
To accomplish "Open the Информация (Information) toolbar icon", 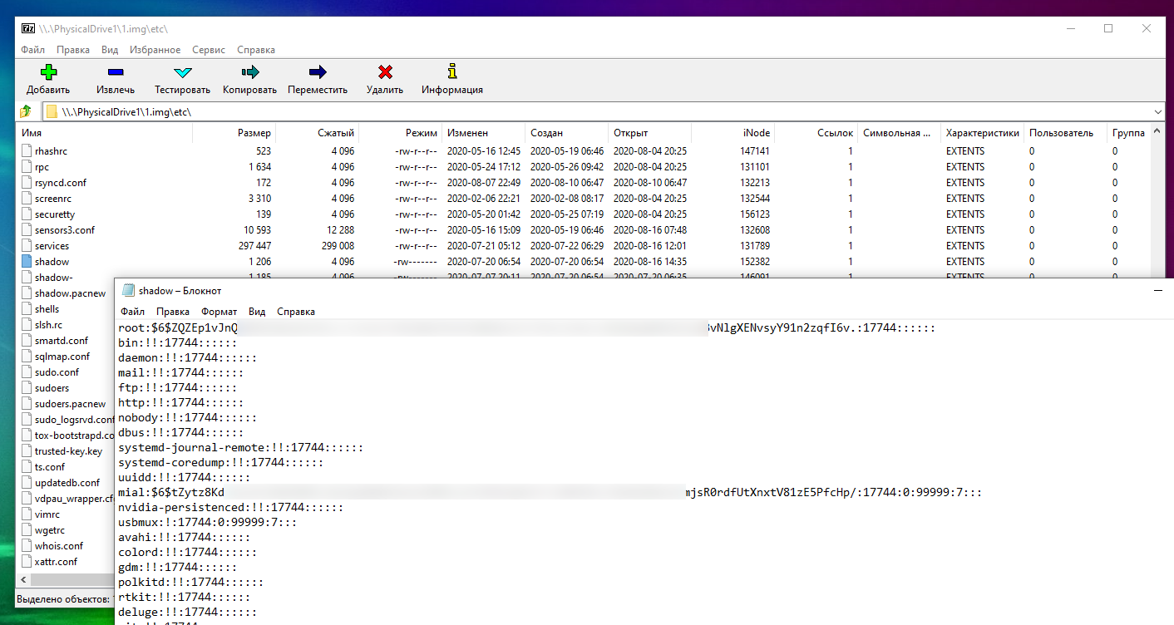I will (451, 72).
